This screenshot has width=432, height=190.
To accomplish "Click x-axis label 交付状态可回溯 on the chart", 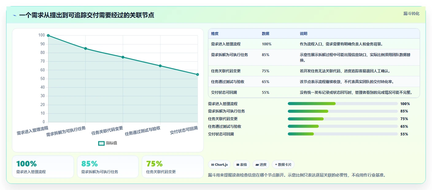I will pyautogui.click(x=184, y=130).
